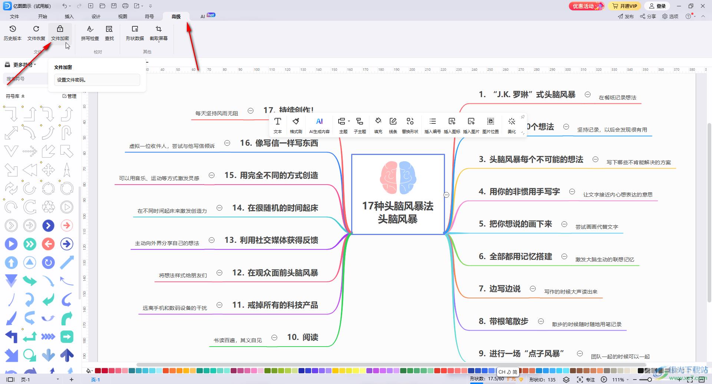Switch to the Design (设计) tab
712x384 pixels.
tap(96, 16)
